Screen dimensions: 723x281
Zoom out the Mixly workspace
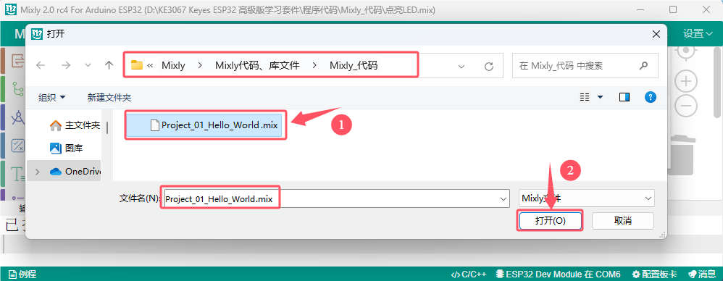(686, 106)
